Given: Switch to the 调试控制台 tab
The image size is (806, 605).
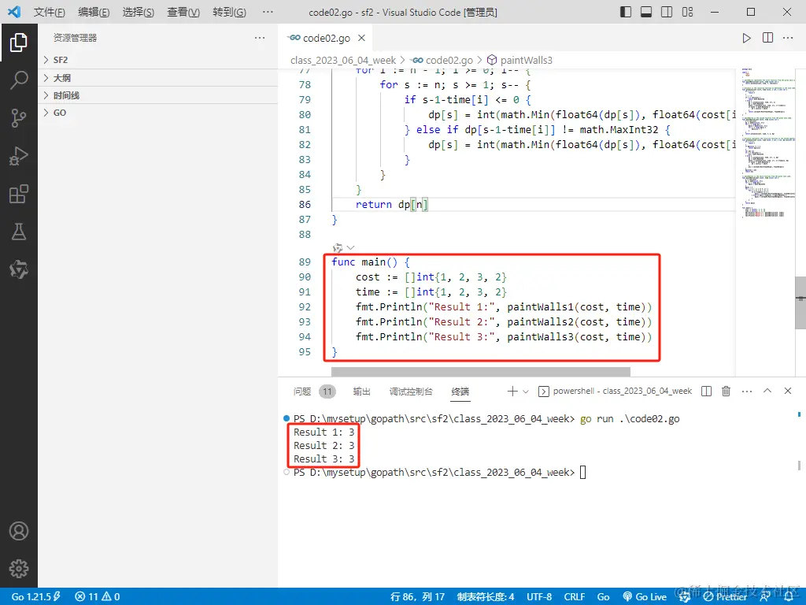Looking at the screenshot, I should point(411,392).
